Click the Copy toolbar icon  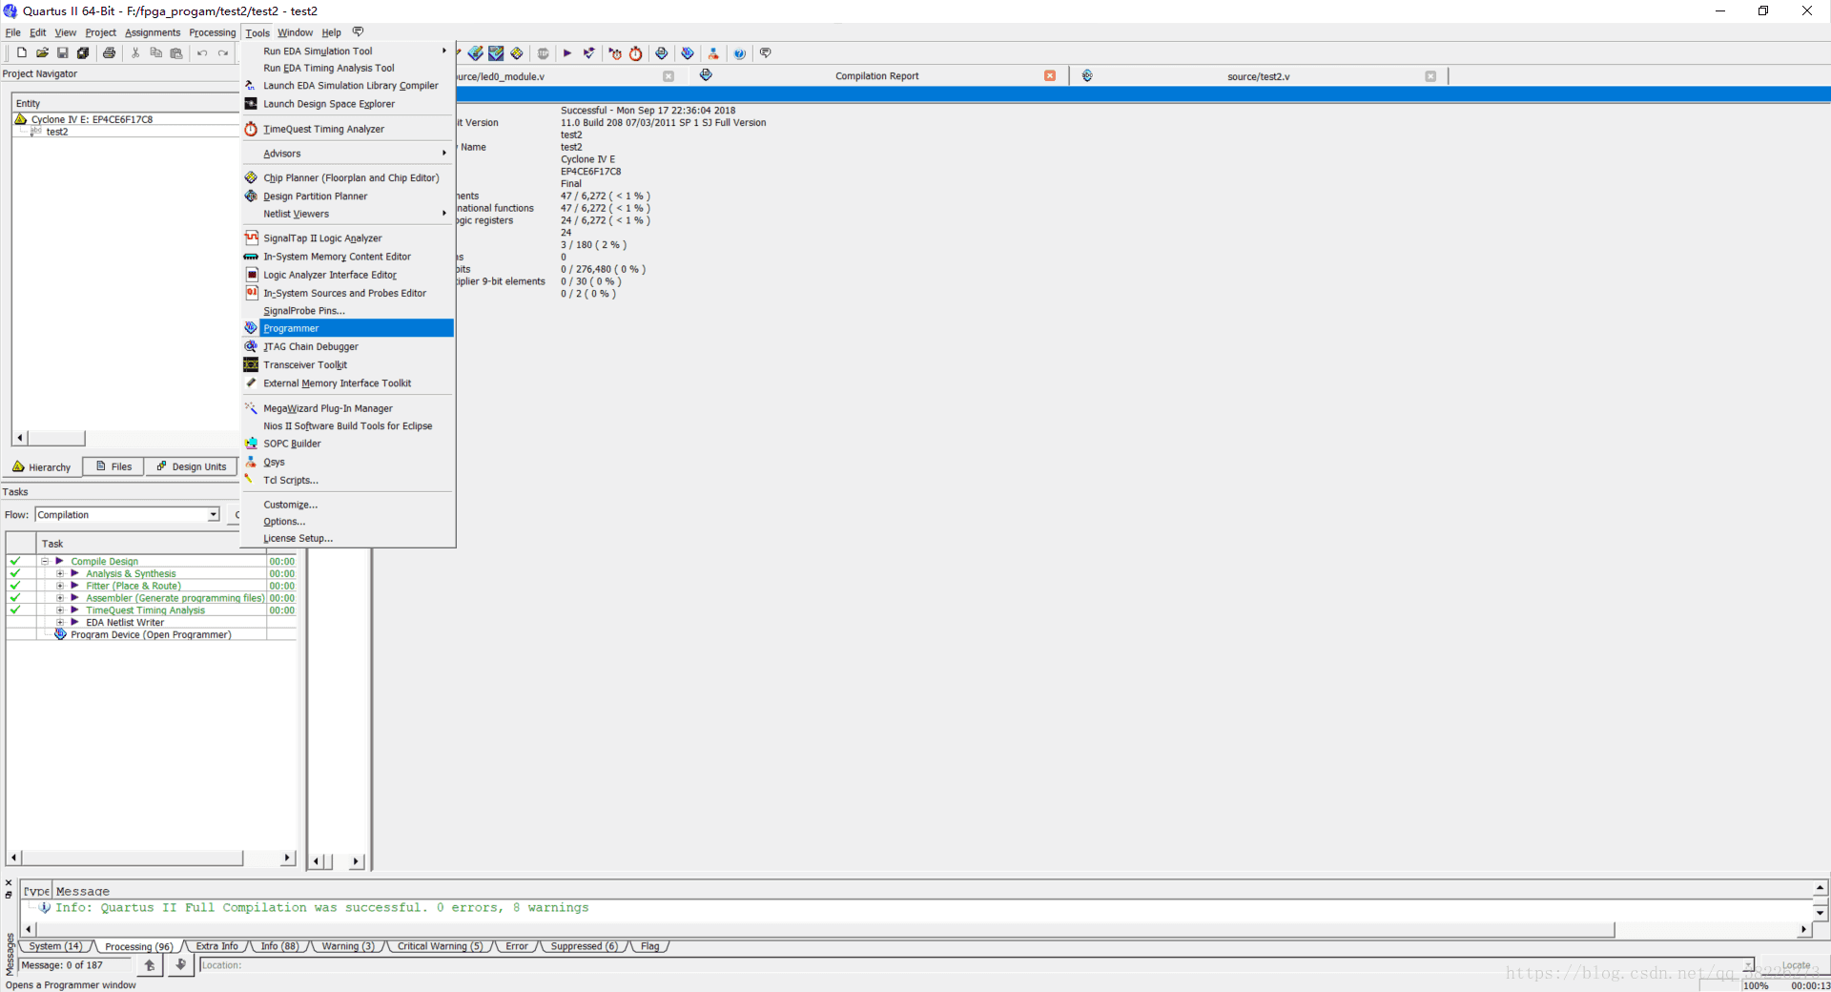point(156,53)
